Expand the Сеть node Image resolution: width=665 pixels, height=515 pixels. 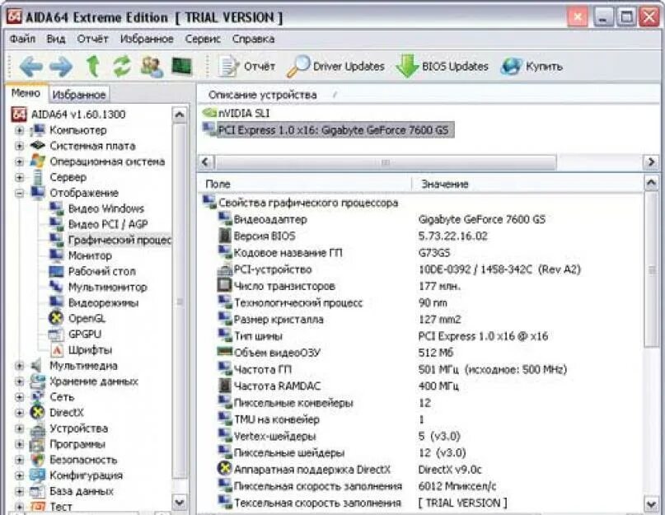point(19,397)
